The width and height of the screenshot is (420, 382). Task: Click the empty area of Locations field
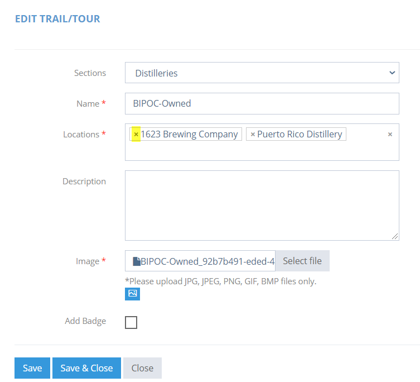pyautogui.click(x=262, y=151)
